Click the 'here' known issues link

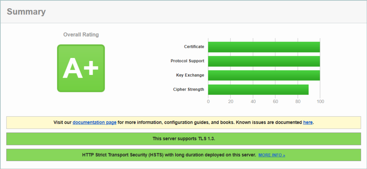(308, 122)
